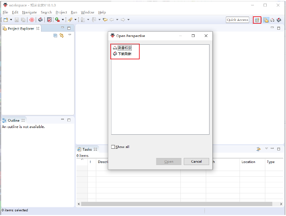Open the Project Explorer view menu triangle
The height and width of the screenshot is (216, 286).
point(70,35)
